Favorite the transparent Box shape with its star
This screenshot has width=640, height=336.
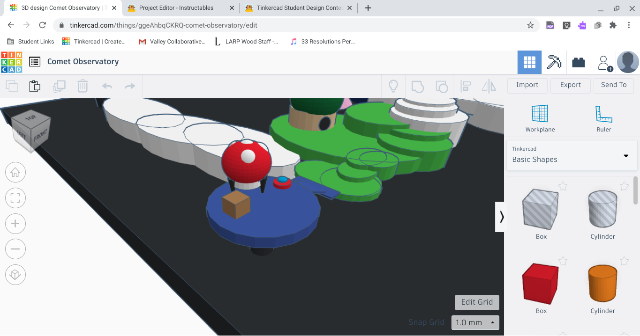click(x=563, y=186)
